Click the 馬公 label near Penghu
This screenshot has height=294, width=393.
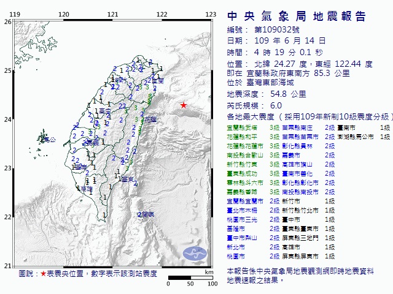50,140
